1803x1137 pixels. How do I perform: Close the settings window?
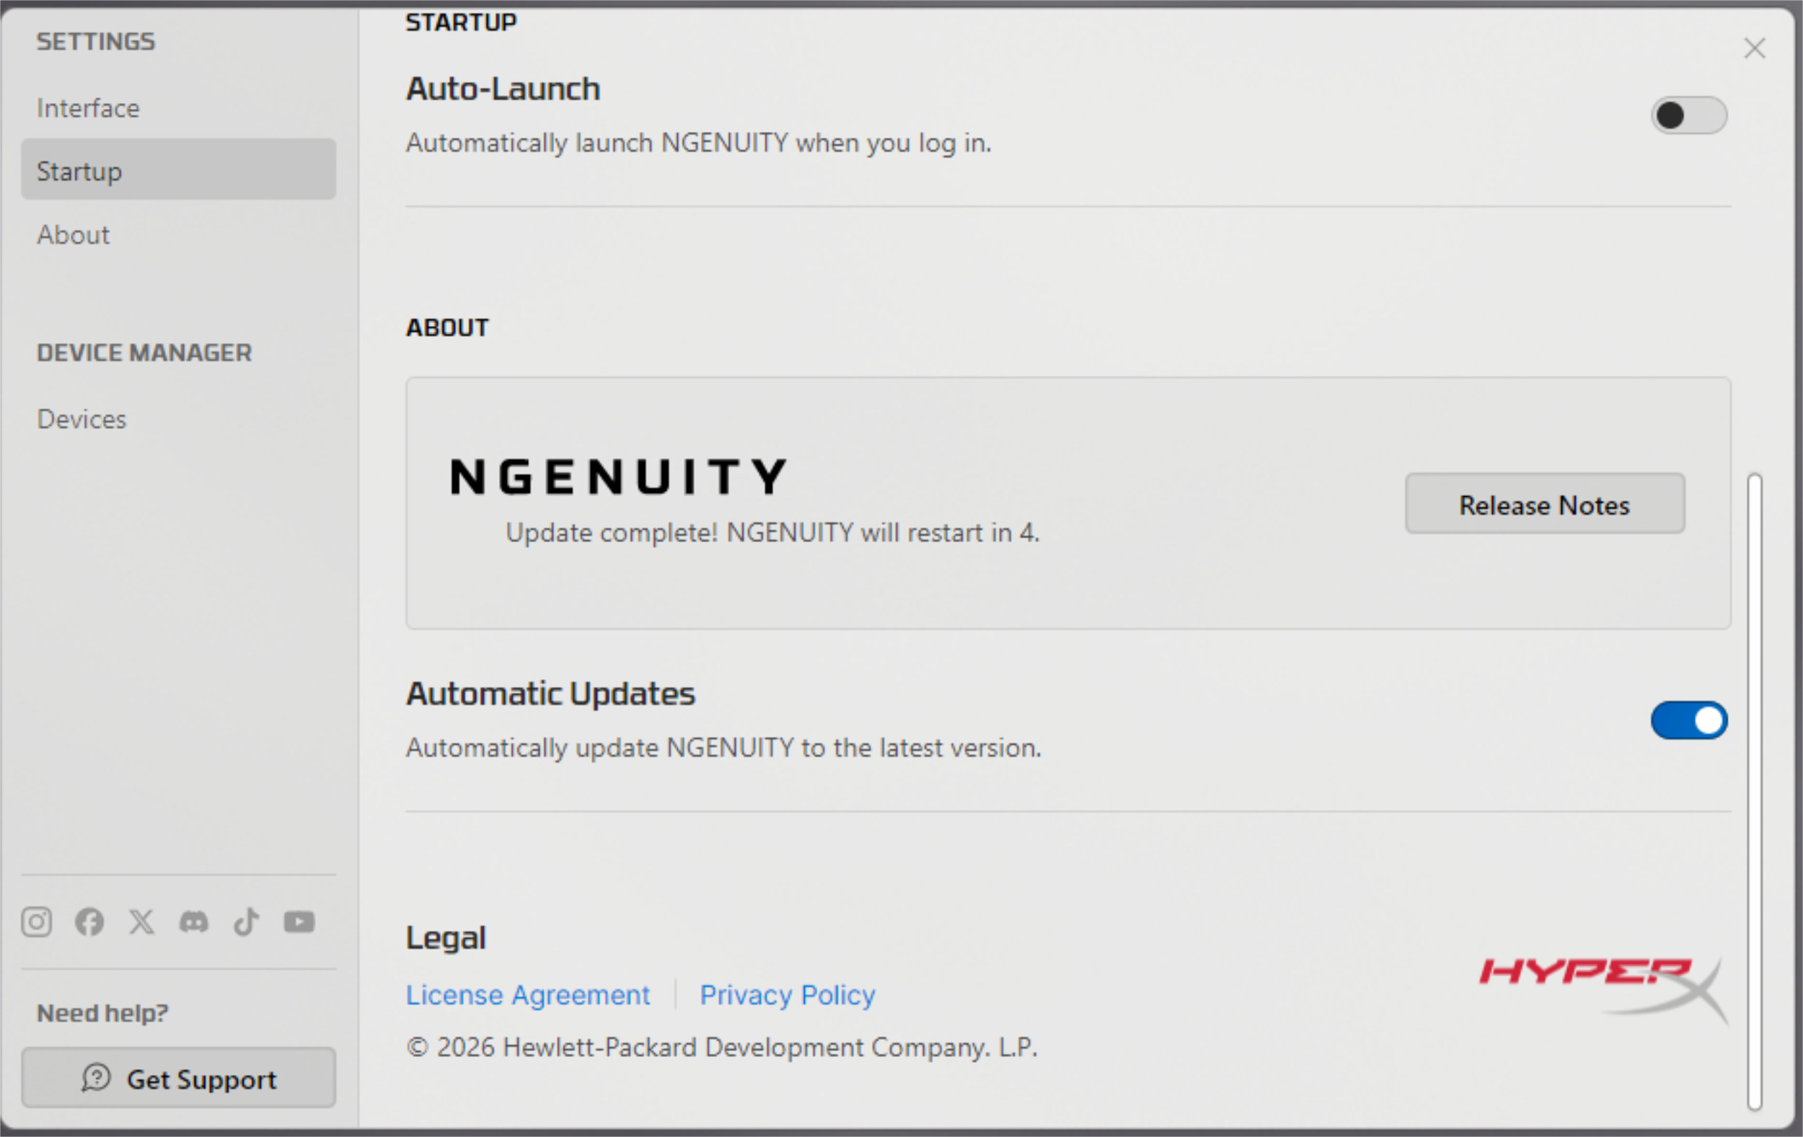pos(1755,48)
